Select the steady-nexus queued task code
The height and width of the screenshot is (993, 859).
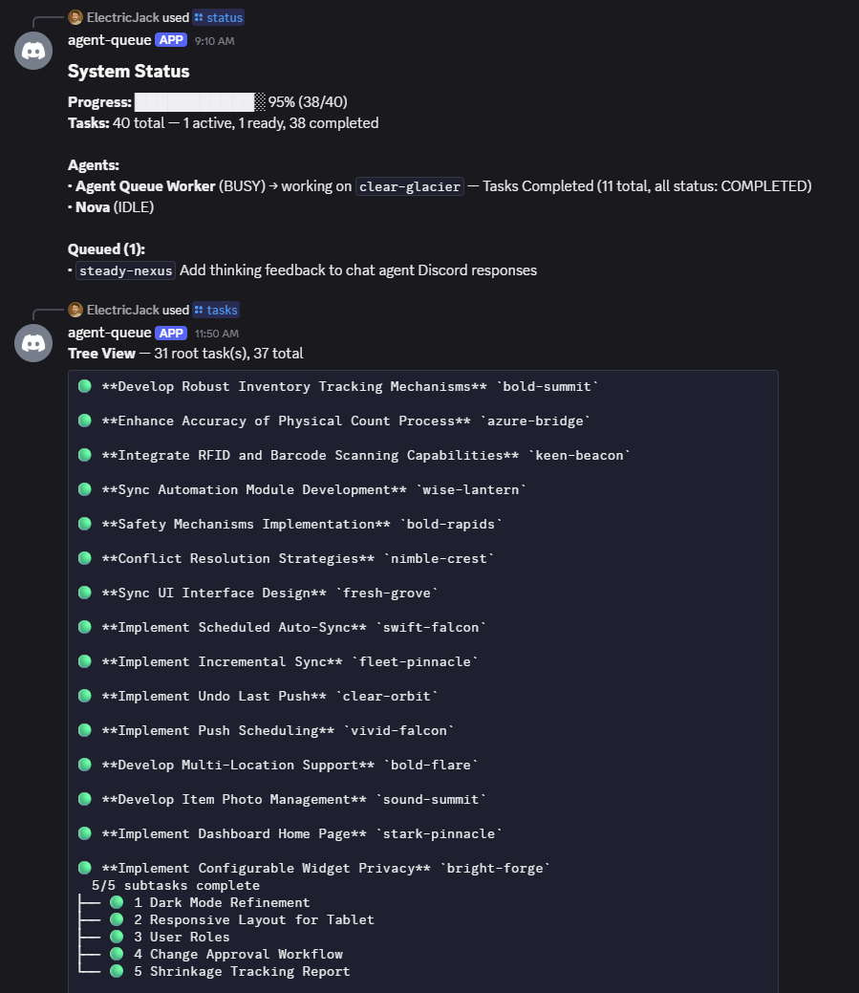click(125, 270)
